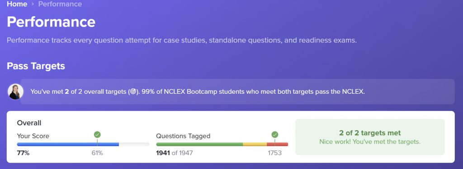Click the green segment of Questions Tagged bar
Screen dimensions: 463x169
point(199,145)
